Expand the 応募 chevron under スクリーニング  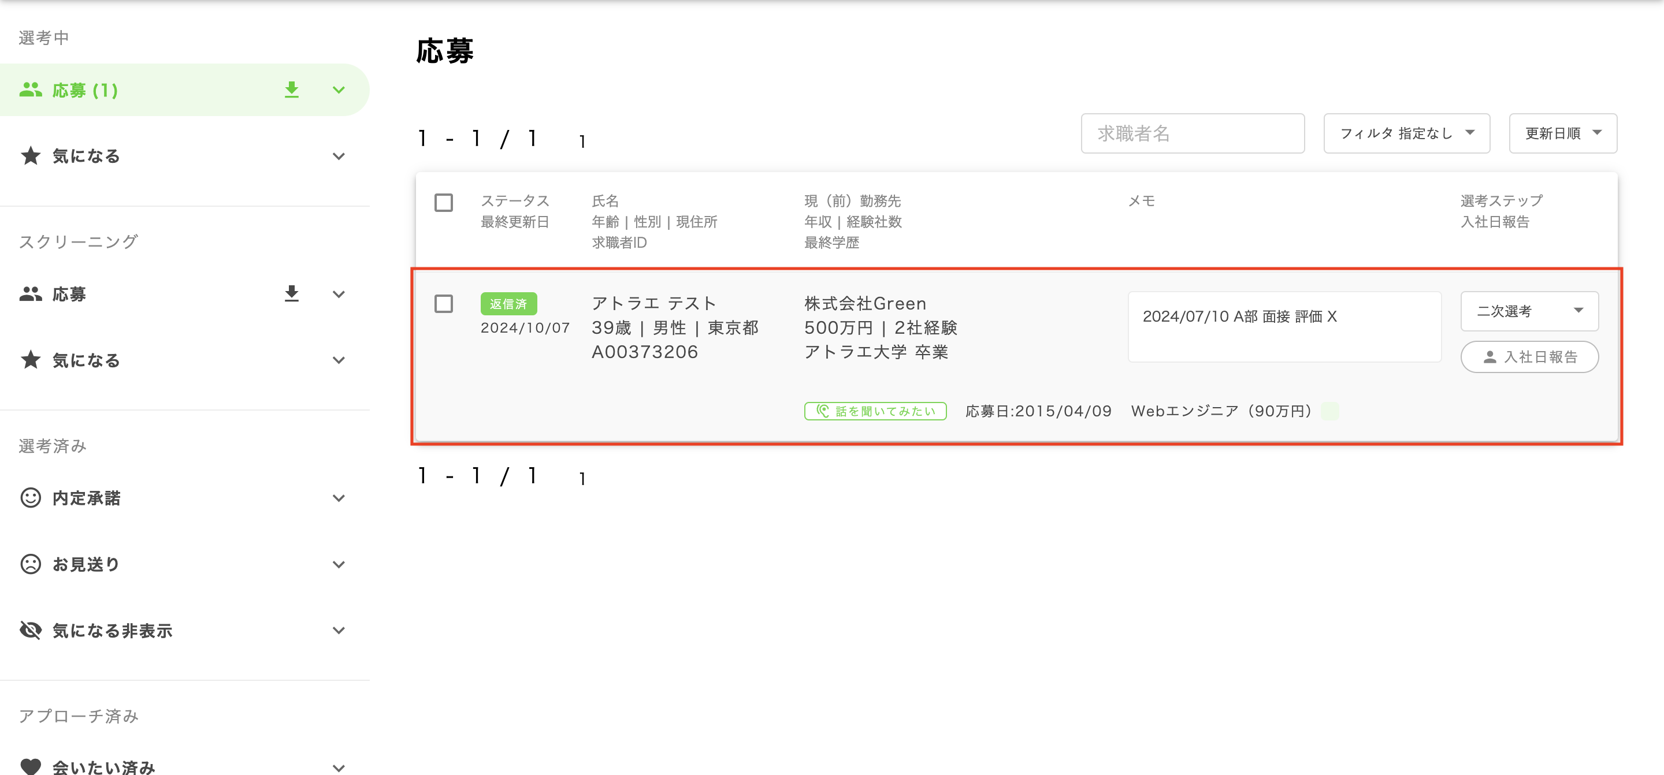pos(339,295)
